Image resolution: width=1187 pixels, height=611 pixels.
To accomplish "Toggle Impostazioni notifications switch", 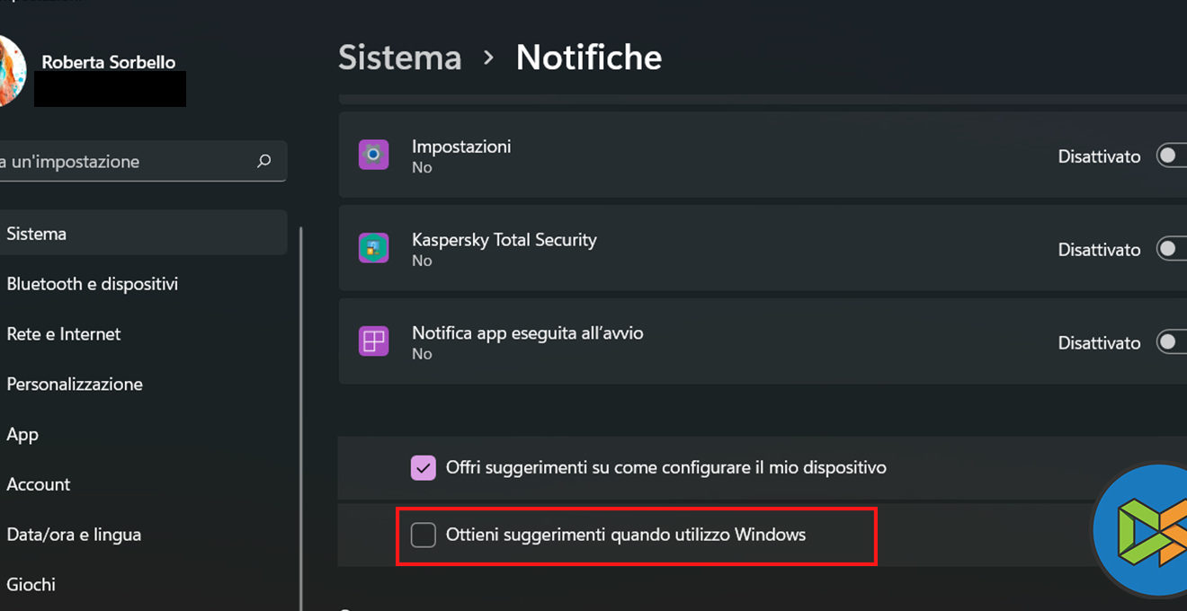I will 1171,156.
